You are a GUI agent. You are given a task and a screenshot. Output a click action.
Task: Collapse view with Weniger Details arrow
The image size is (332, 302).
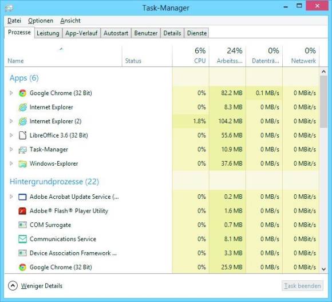pyautogui.click(x=13, y=286)
